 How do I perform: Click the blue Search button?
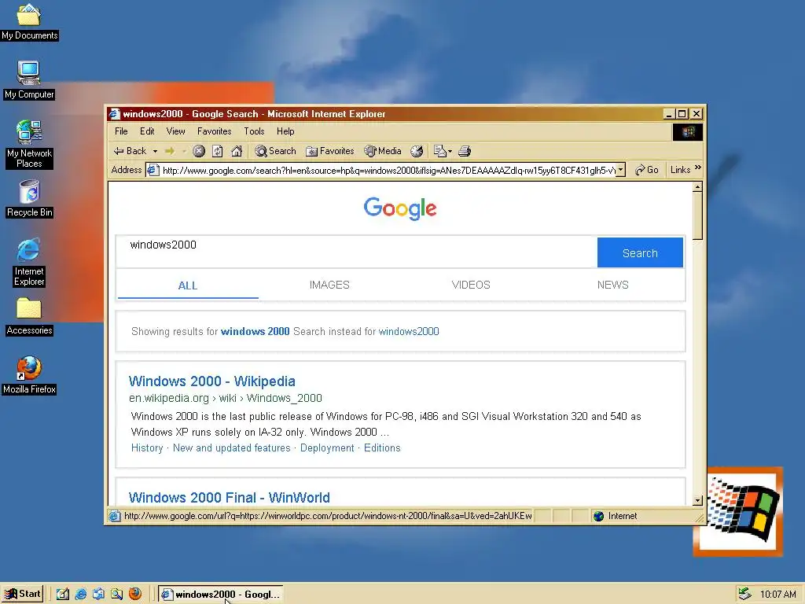[x=640, y=252]
